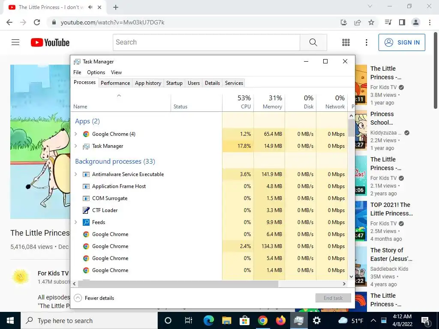This screenshot has height=329, width=439.
Task: Click the tab search chevron in Chrome title bar
Action: [370, 6]
